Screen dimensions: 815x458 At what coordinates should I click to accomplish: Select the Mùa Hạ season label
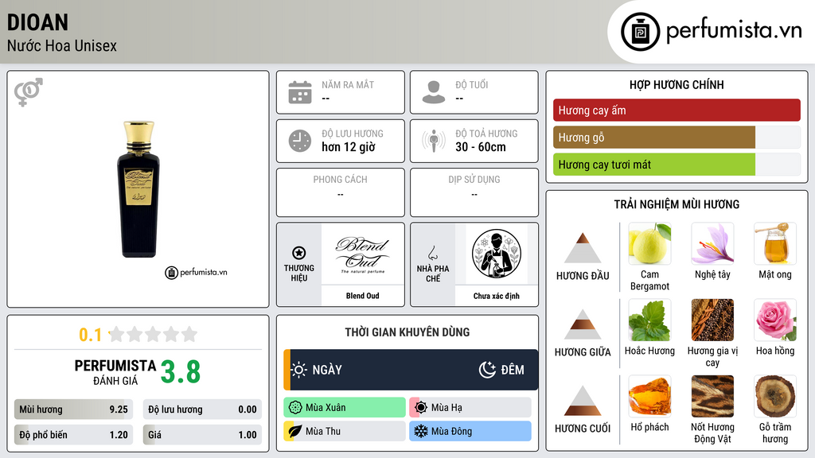point(446,408)
